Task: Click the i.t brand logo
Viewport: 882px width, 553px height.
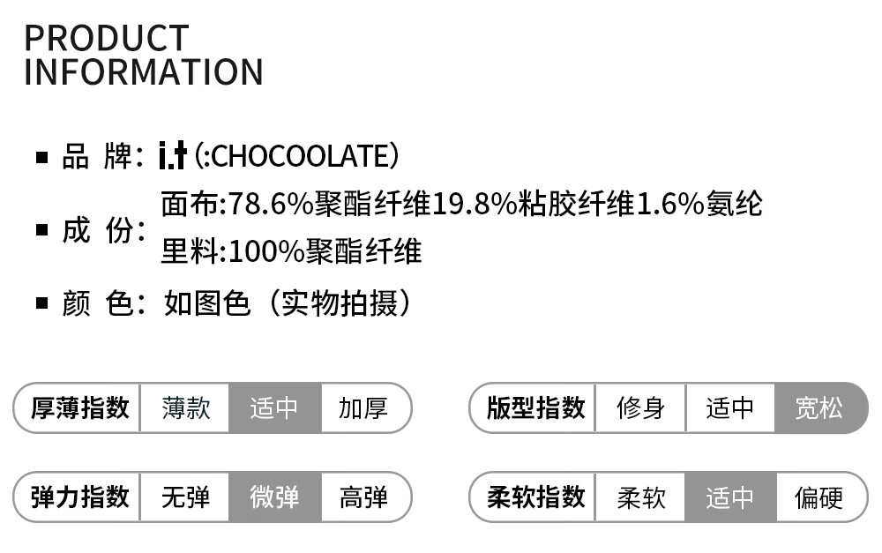Action: (173, 156)
